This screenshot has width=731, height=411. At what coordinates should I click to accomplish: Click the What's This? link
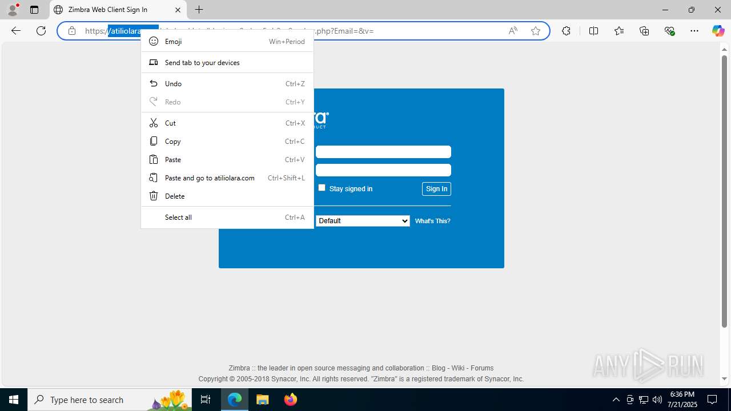pos(432,221)
